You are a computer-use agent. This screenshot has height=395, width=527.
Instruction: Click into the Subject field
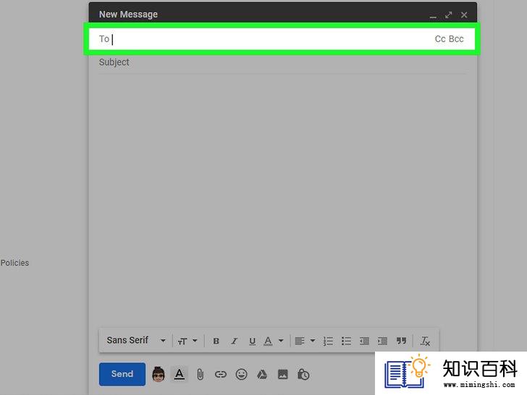[x=282, y=62]
